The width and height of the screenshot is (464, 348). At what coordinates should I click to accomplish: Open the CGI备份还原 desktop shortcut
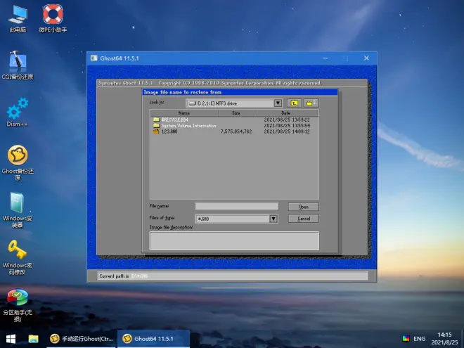point(18,65)
